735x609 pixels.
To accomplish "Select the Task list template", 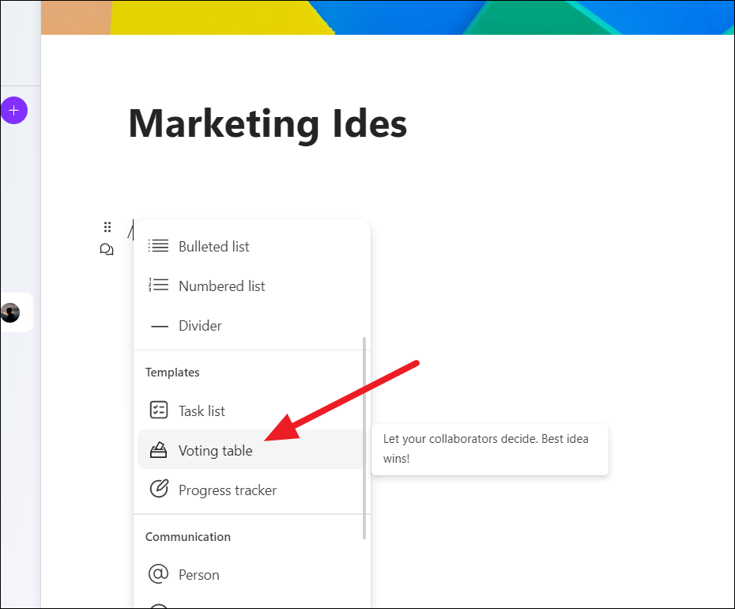I will 251,410.
